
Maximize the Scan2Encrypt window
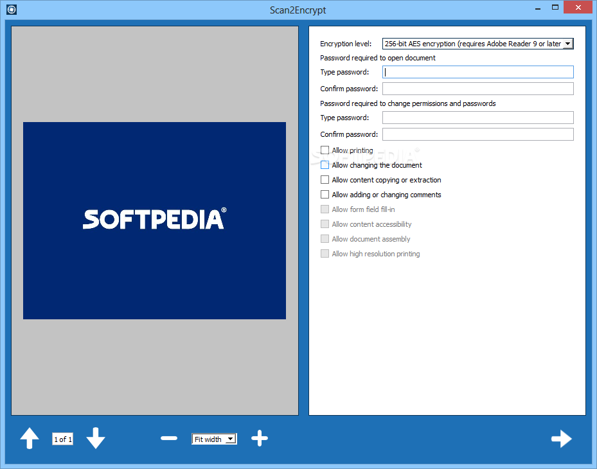click(x=555, y=8)
